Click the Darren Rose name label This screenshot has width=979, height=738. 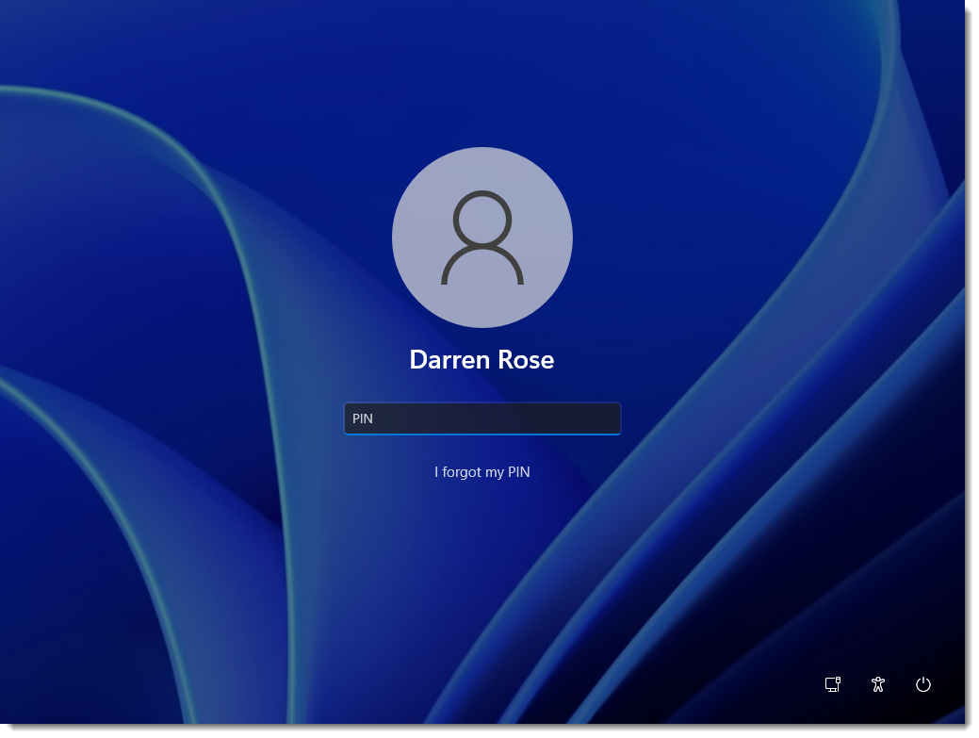[x=481, y=359]
